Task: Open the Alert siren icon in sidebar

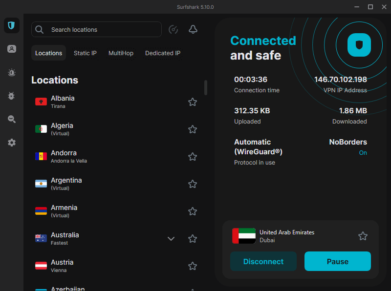Action: click(x=11, y=72)
